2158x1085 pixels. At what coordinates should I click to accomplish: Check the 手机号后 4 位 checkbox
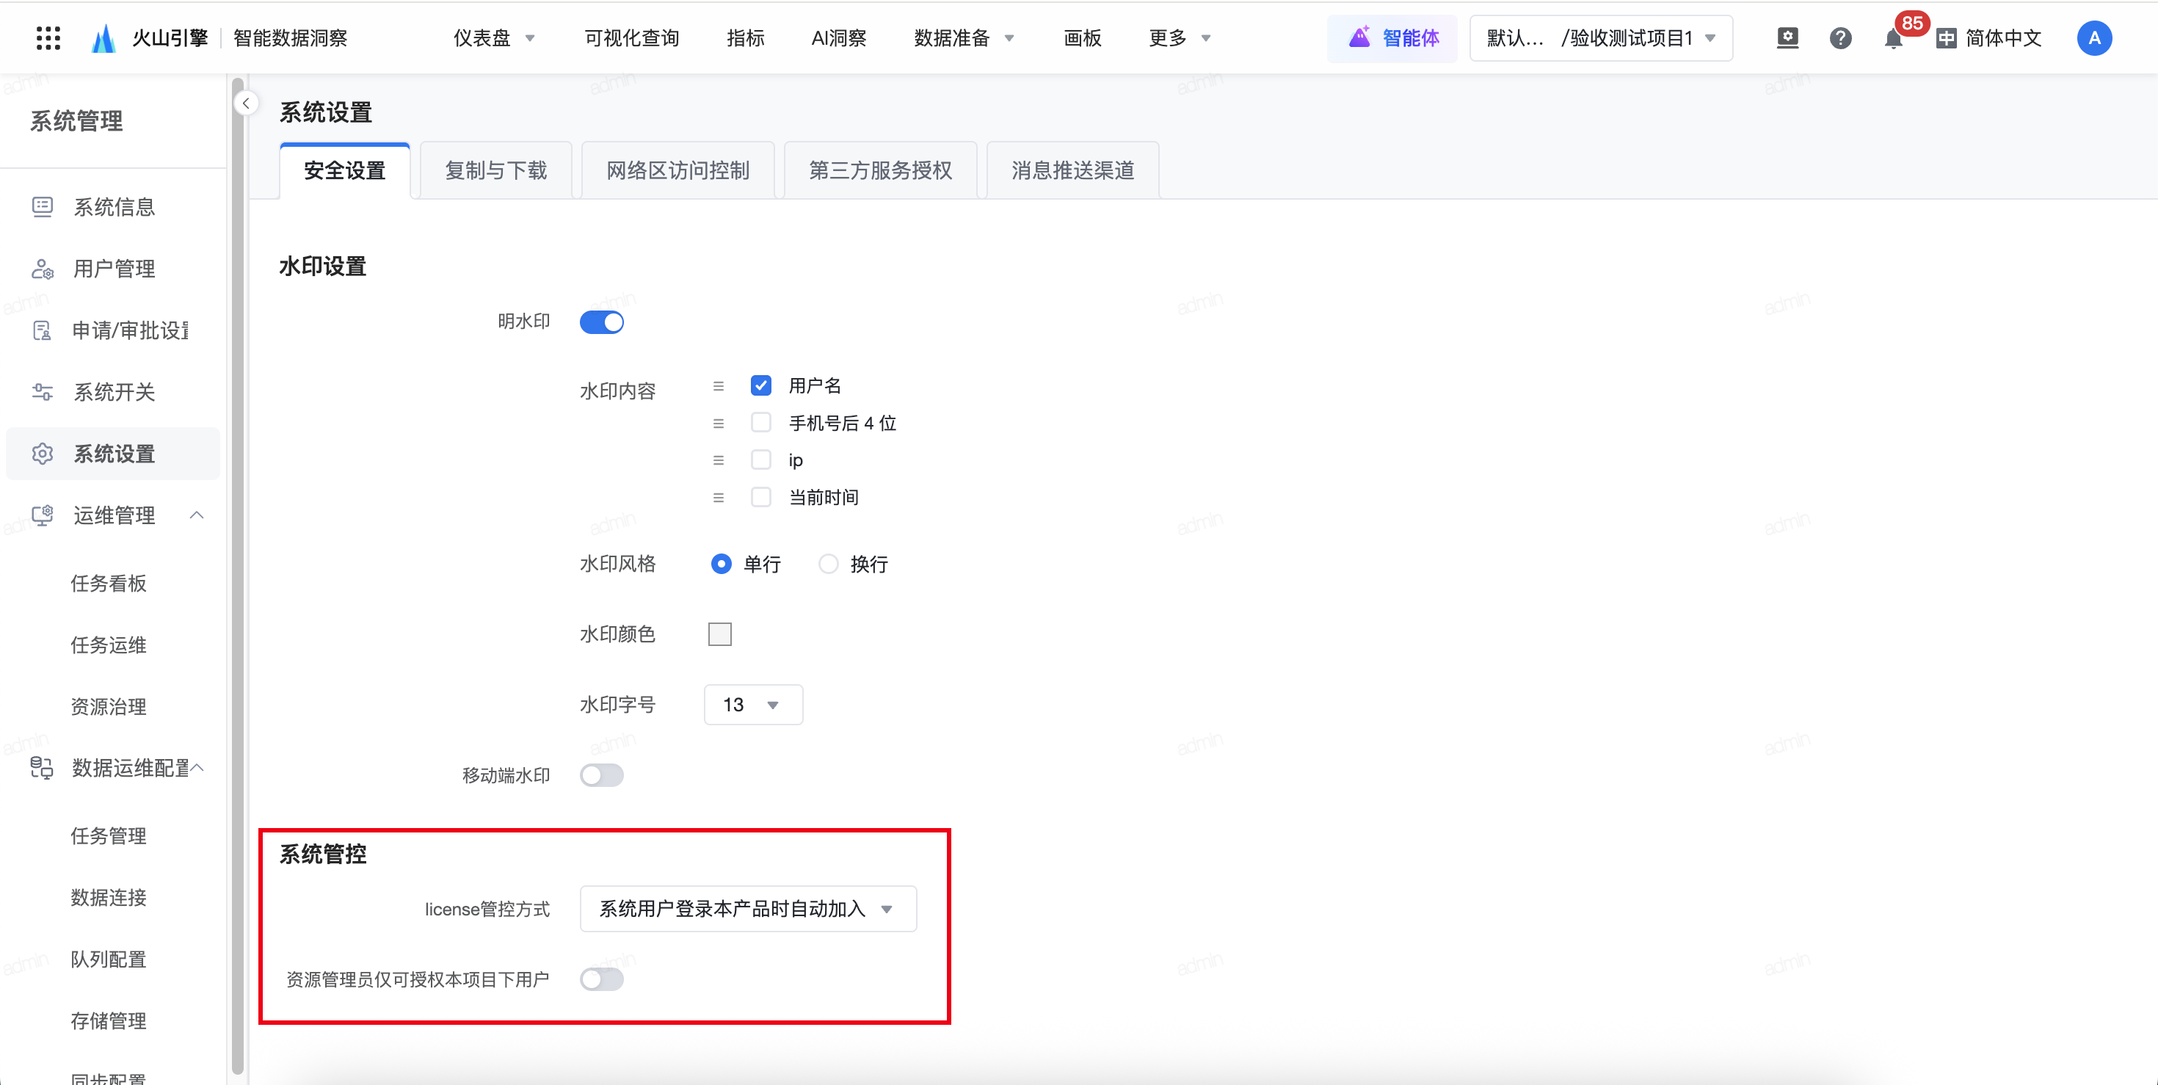pos(760,423)
